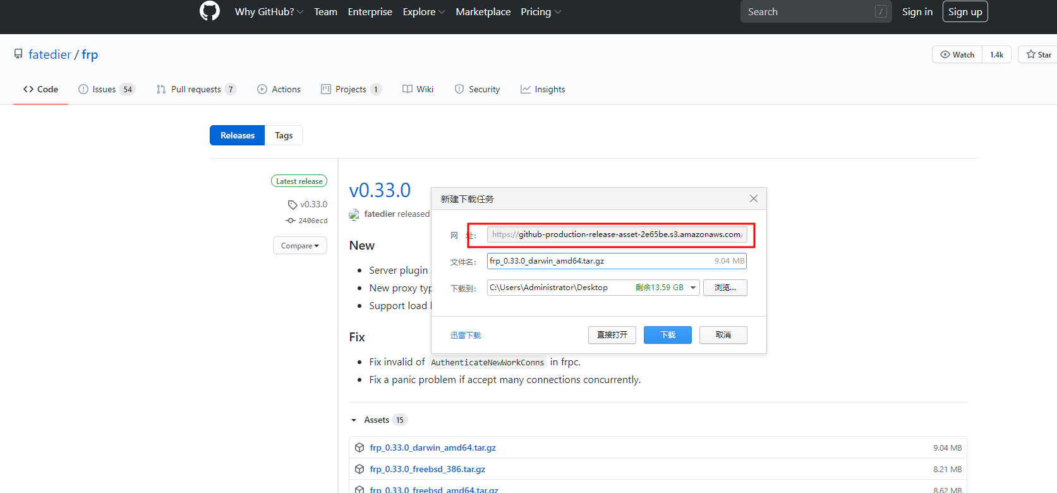Open the Pull requests tab
The image size is (1057, 493).
[x=196, y=89]
